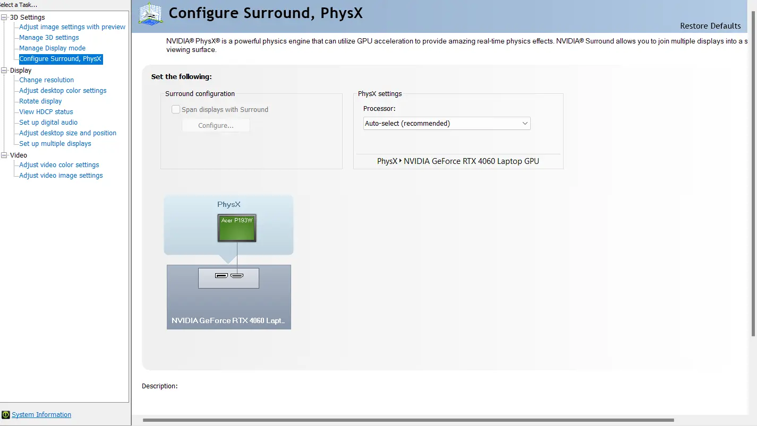Click the green System Information icon

click(x=6, y=415)
